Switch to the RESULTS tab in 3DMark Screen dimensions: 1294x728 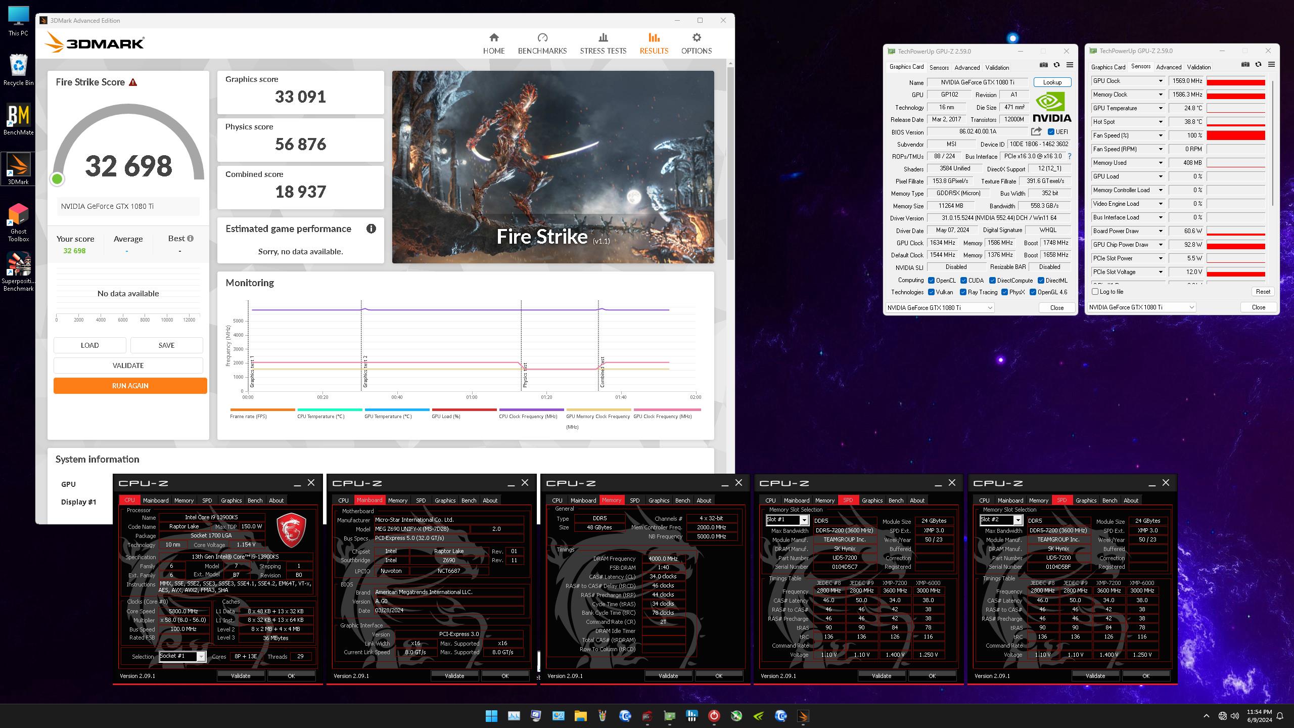654,43
